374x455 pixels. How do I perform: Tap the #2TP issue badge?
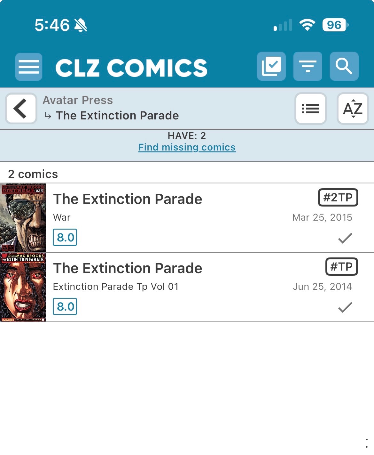[338, 198]
